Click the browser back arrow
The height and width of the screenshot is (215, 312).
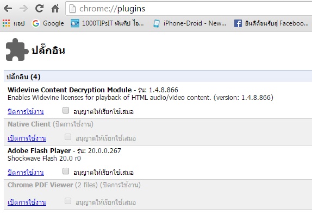(x=8, y=9)
